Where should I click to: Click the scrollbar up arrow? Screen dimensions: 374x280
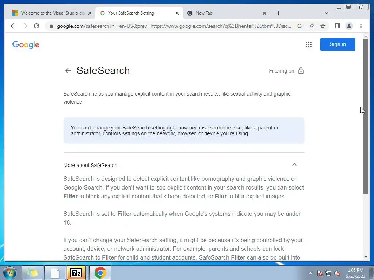click(366, 36)
